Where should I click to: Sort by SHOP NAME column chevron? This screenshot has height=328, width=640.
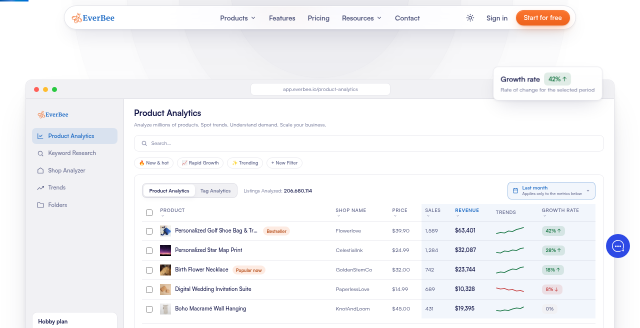338,216
